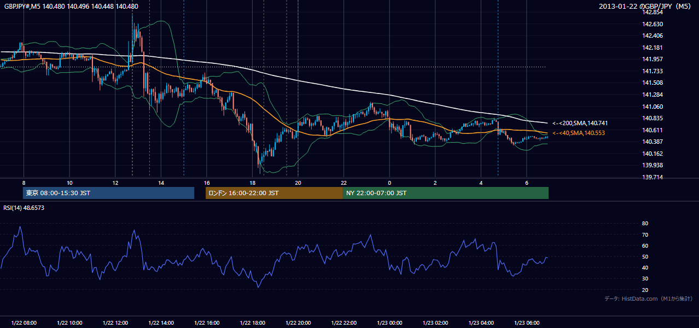
Task: Click hour 22 on the price chart time axis
Action: [344, 183]
